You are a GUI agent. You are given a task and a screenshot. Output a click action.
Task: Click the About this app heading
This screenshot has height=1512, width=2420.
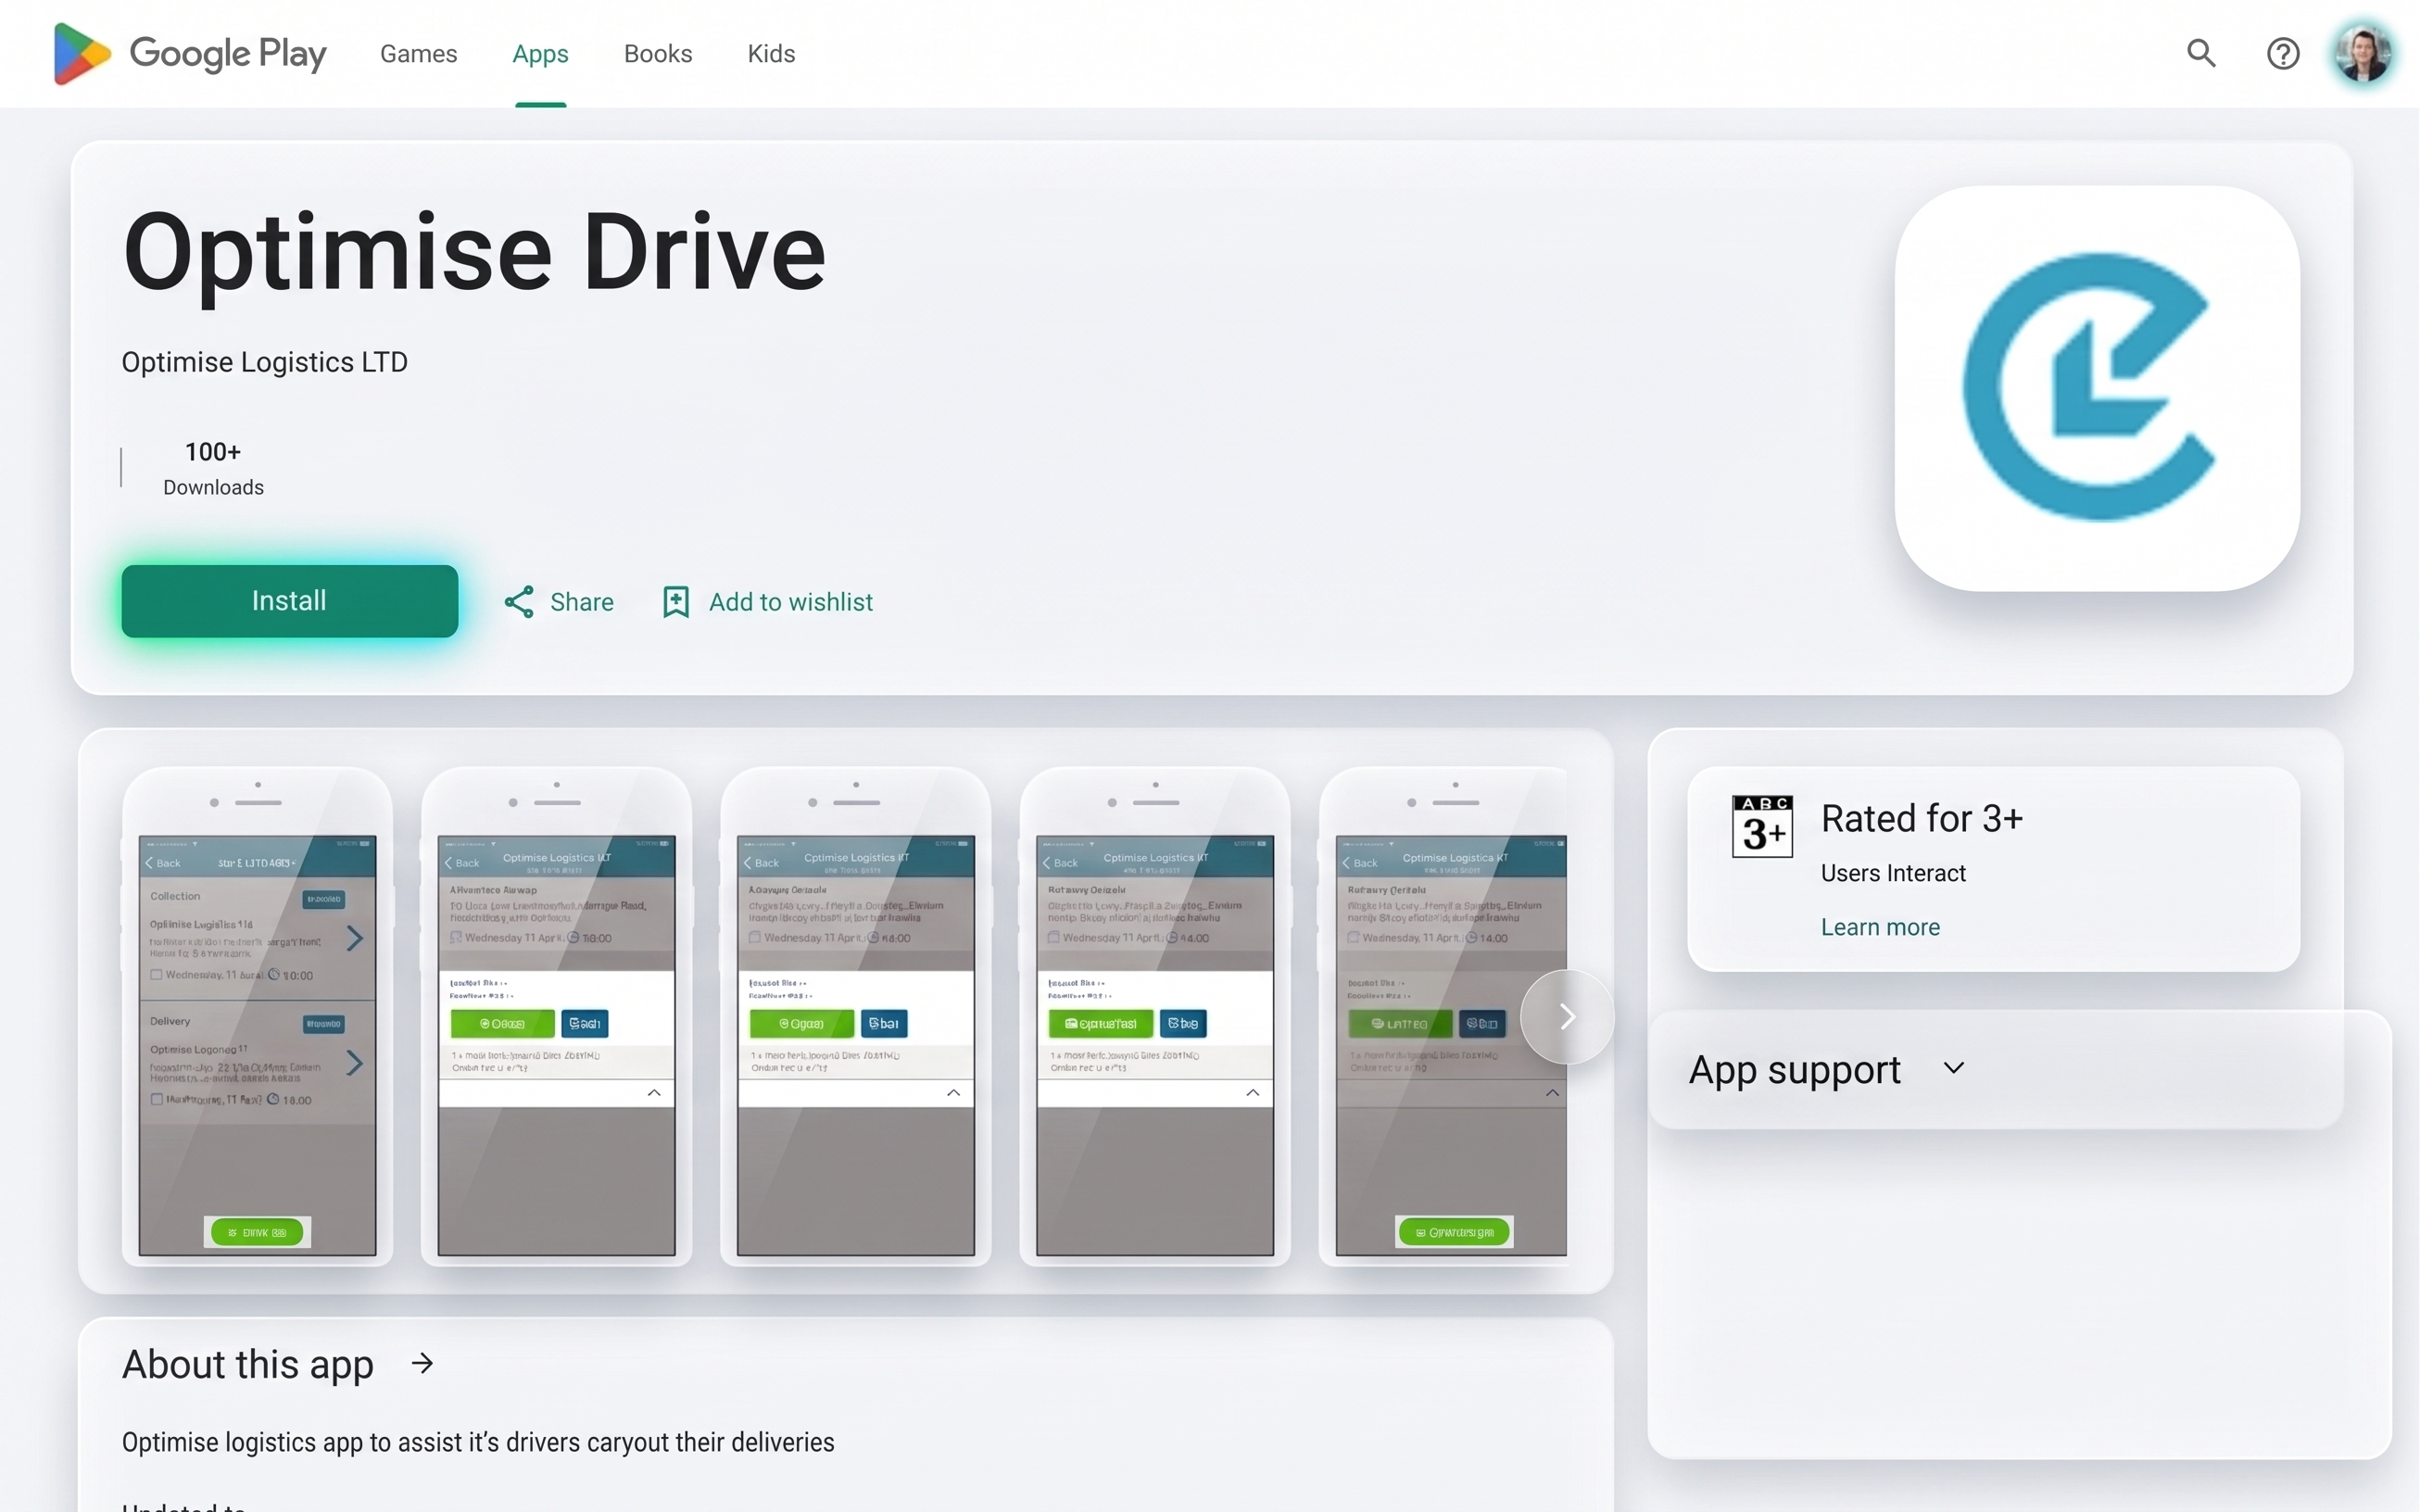pos(247,1364)
